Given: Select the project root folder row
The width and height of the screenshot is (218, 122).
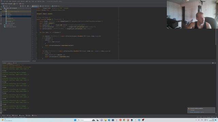Looking at the screenshot, I should (17, 8).
